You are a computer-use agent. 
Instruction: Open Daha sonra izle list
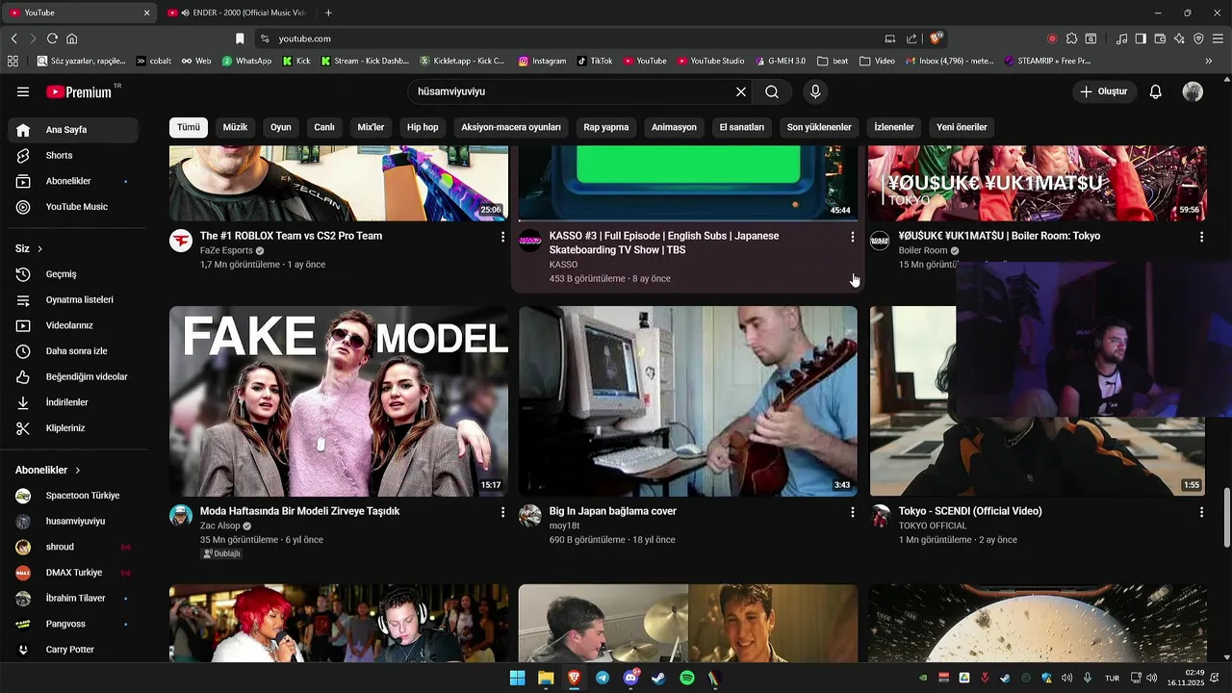pyautogui.click(x=73, y=351)
